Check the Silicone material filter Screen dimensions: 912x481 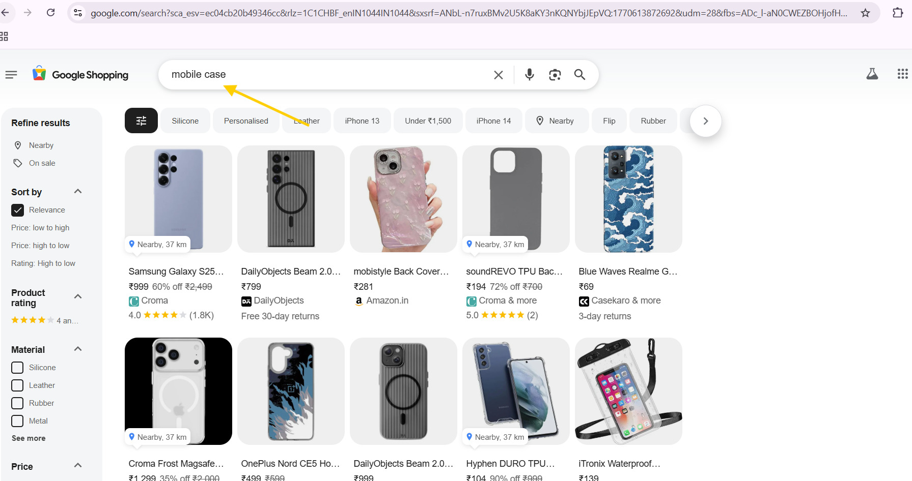17,367
